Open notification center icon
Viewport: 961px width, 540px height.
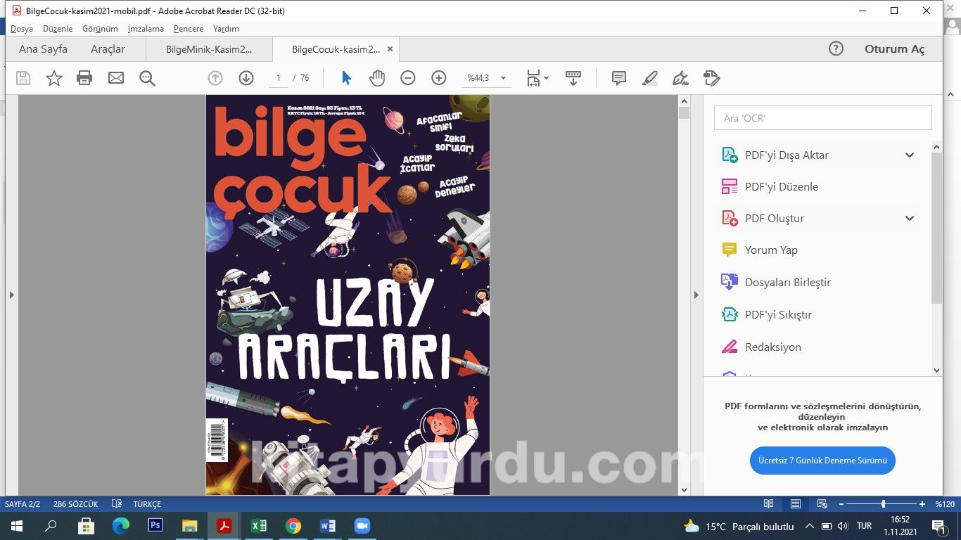[x=938, y=526]
